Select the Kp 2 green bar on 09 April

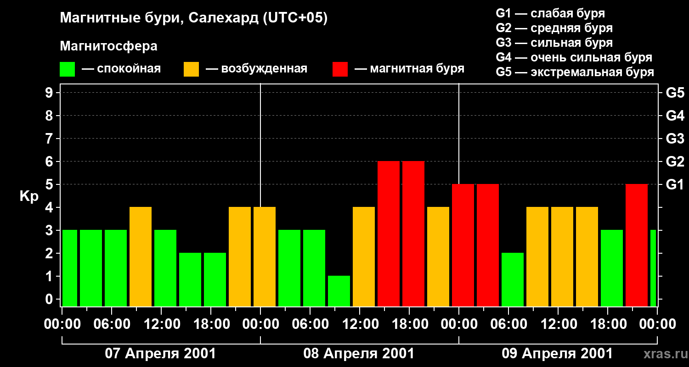[513, 279]
